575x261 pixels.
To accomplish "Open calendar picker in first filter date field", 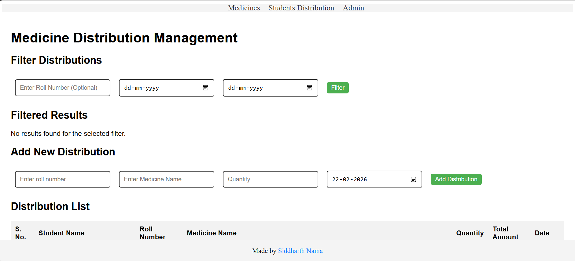I will [x=205, y=88].
